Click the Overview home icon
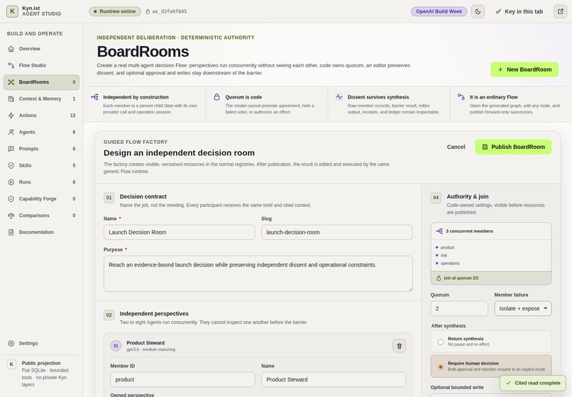The height and width of the screenshot is (397, 572). click(x=11, y=49)
